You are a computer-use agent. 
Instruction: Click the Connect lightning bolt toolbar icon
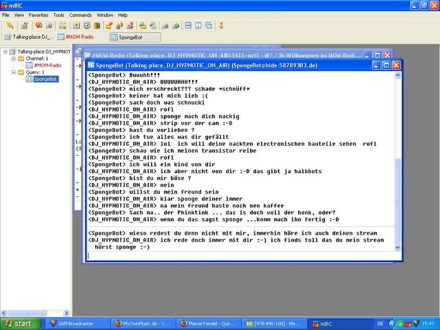coord(10,26)
